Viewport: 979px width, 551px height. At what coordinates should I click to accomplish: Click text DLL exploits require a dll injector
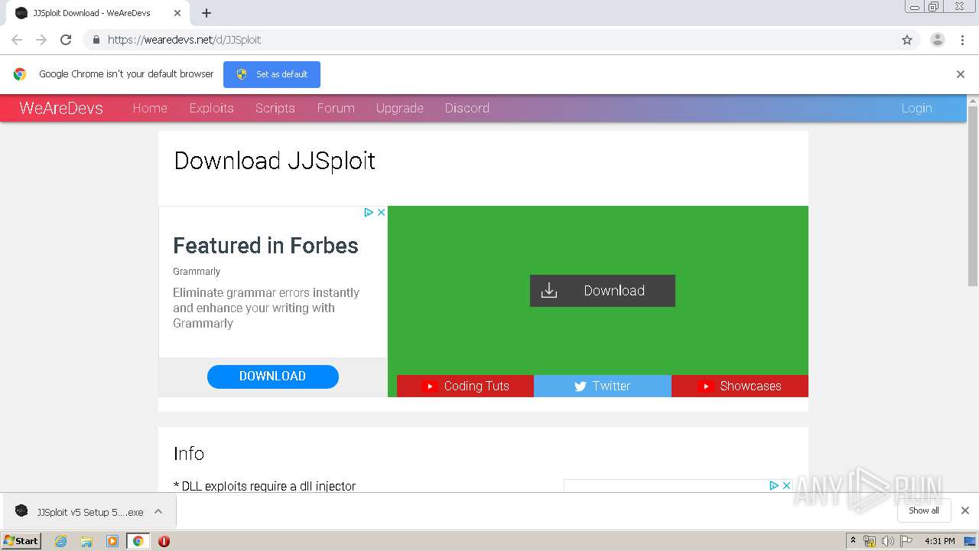(265, 486)
